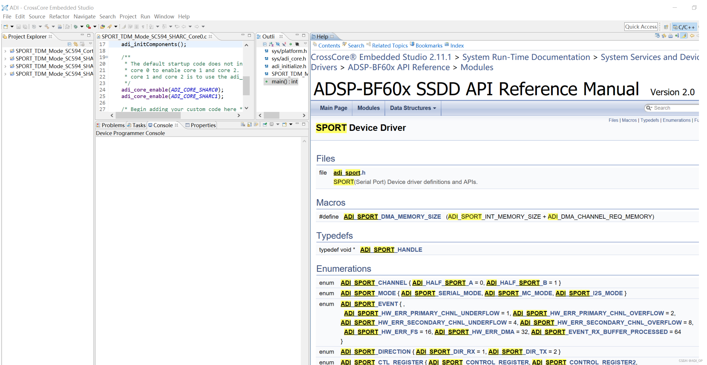Image resolution: width=707 pixels, height=365 pixels.
Task: Click the ADI_SPORT_HANDLE typedef link
Action: (391, 250)
